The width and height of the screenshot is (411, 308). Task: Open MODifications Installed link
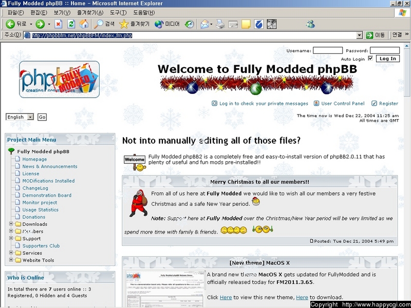(x=48, y=181)
